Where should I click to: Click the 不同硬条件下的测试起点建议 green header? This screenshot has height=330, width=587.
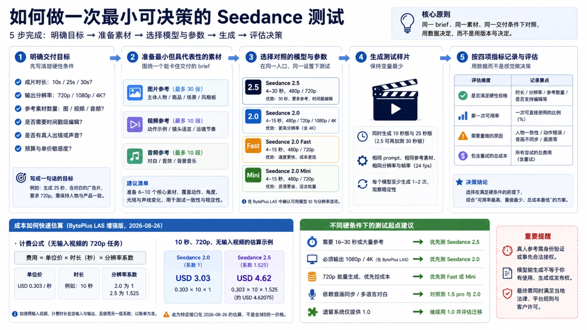pos(395,225)
